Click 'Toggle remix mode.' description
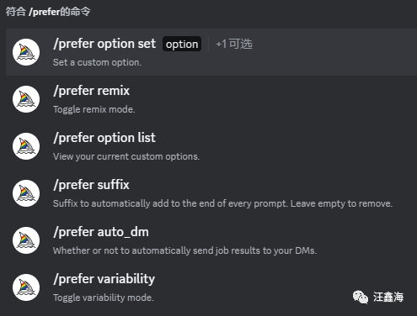 tap(94, 109)
